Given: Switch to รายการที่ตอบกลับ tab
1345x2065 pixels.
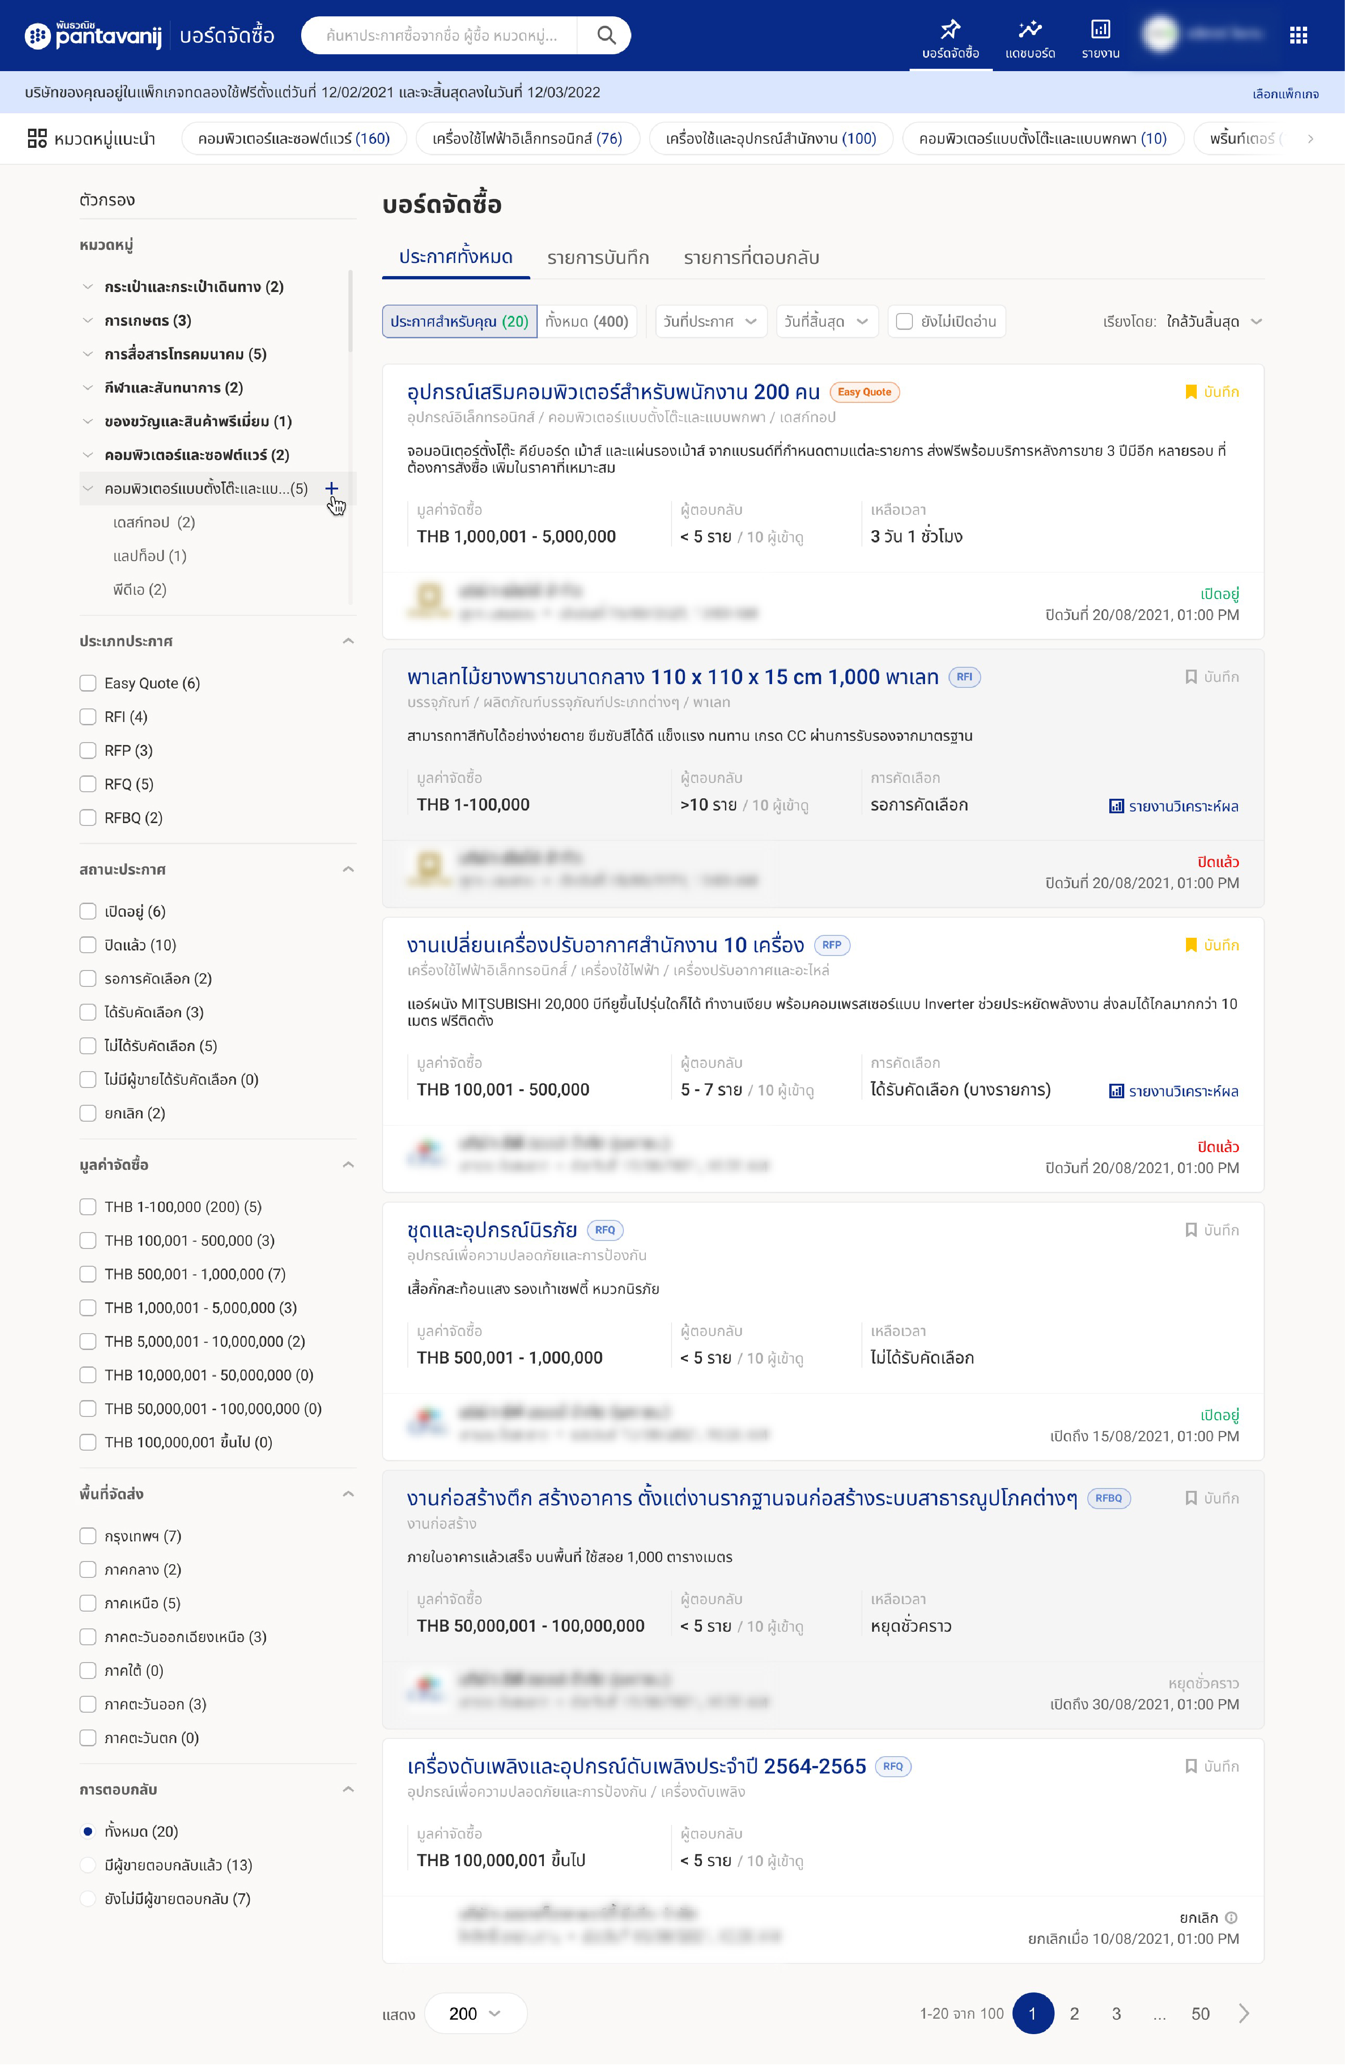Looking at the screenshot, I should (751, 257).
